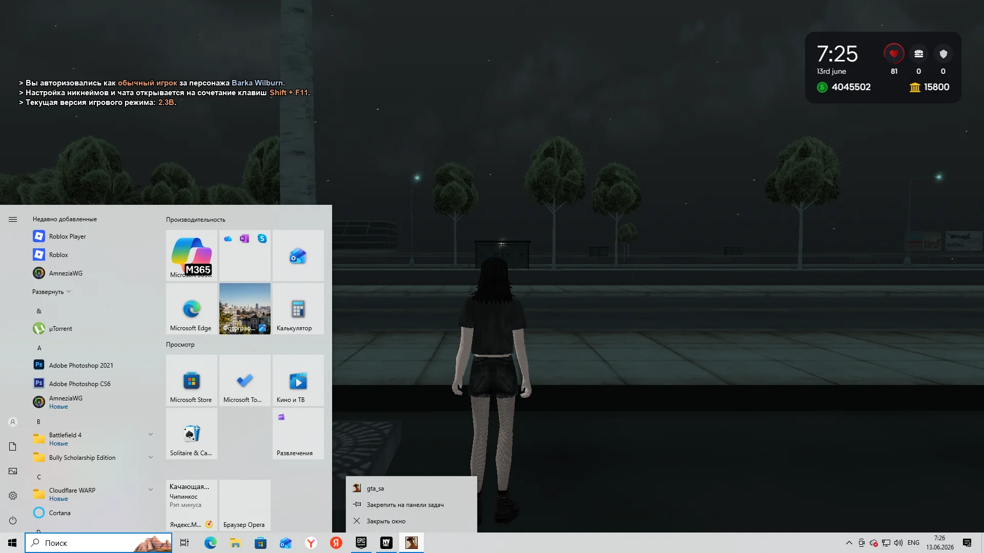Viewport: 984px width, 553px height.
Task: Open Task View on the taskbar
Action: (184, 543)
